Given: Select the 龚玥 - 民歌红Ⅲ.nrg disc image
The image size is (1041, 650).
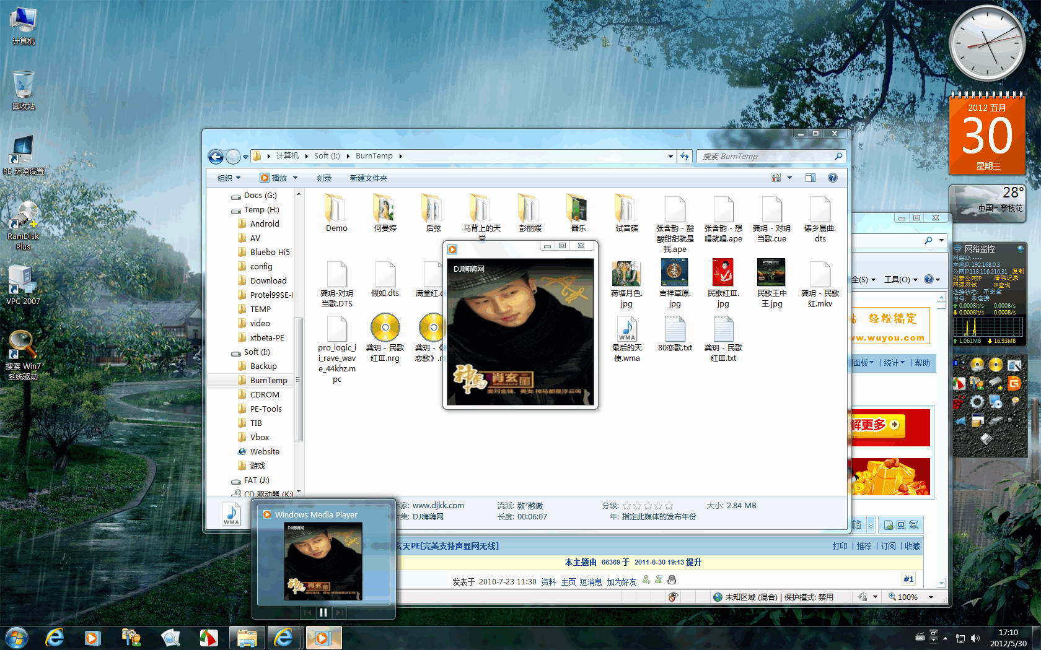Looking at the screenshot, I should tap(385, 339).
